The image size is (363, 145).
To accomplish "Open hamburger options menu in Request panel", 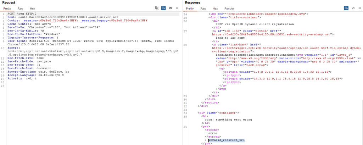I will (178, 8).
